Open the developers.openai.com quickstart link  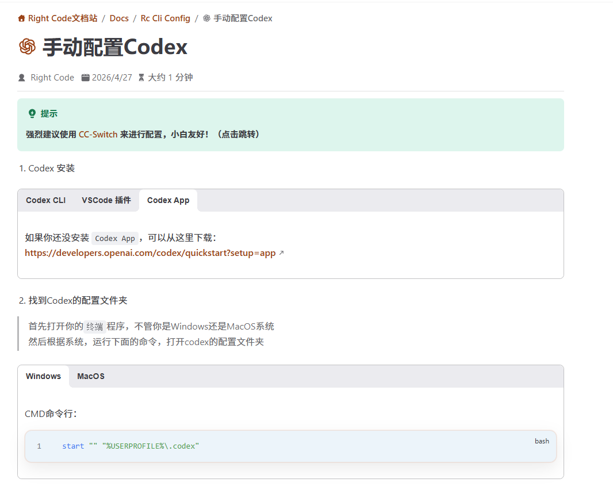coord(150,253)
